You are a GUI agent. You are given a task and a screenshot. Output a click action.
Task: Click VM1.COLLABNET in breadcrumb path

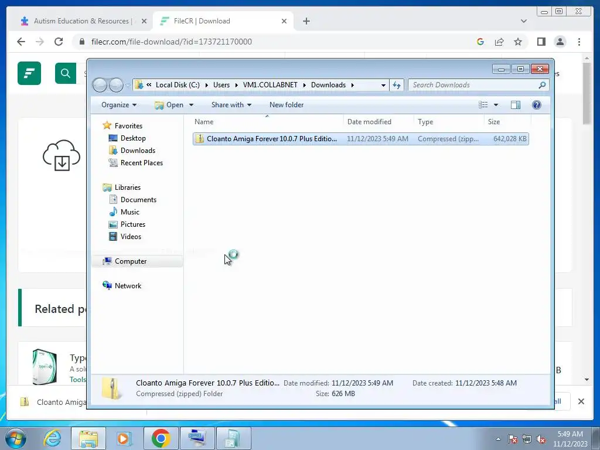tap(270, 85)
